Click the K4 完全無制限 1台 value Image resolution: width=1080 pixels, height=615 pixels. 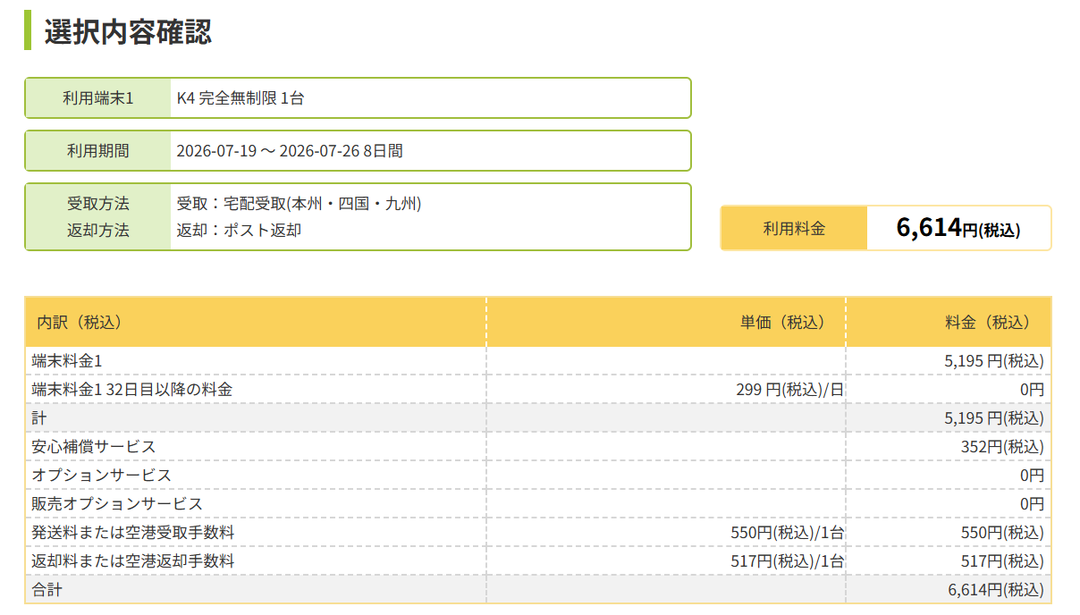(x=240, y=98)
